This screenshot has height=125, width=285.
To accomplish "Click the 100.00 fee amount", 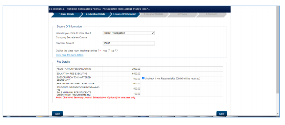I will [x=137, y=94].
